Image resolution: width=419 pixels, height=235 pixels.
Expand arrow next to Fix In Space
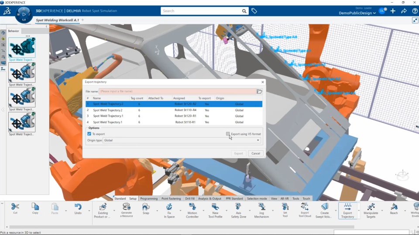[x=180, y=211]
